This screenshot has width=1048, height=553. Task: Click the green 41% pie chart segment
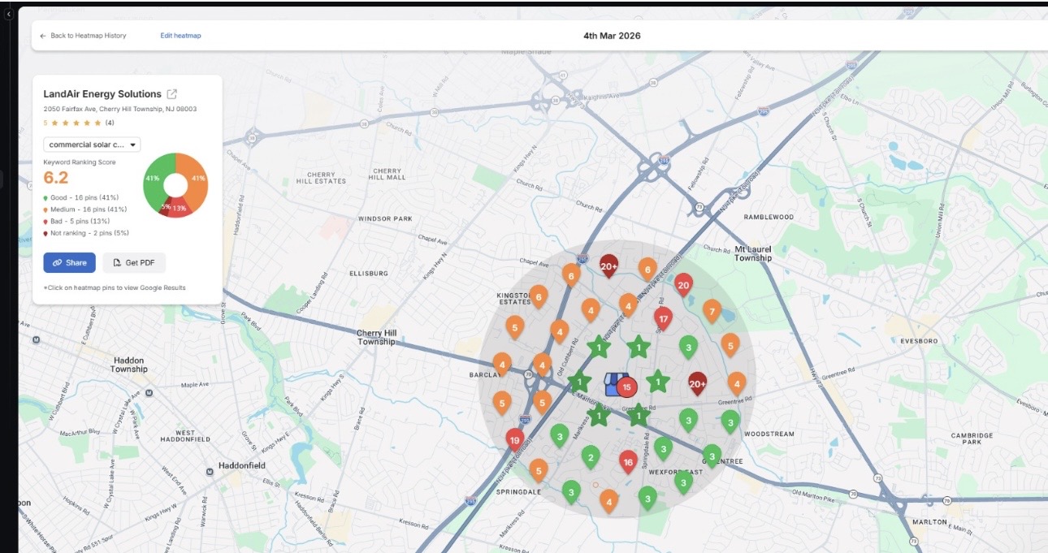[x=154, y=179]
